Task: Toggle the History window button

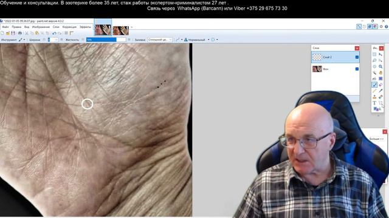Action: pyautogui.click(x=364, y=27)
